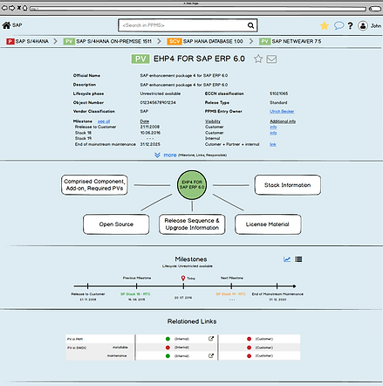Click chevron after SAP HANA DATABASE breadcrumb
Screen dimensions: 383x386
pos(251,41)
